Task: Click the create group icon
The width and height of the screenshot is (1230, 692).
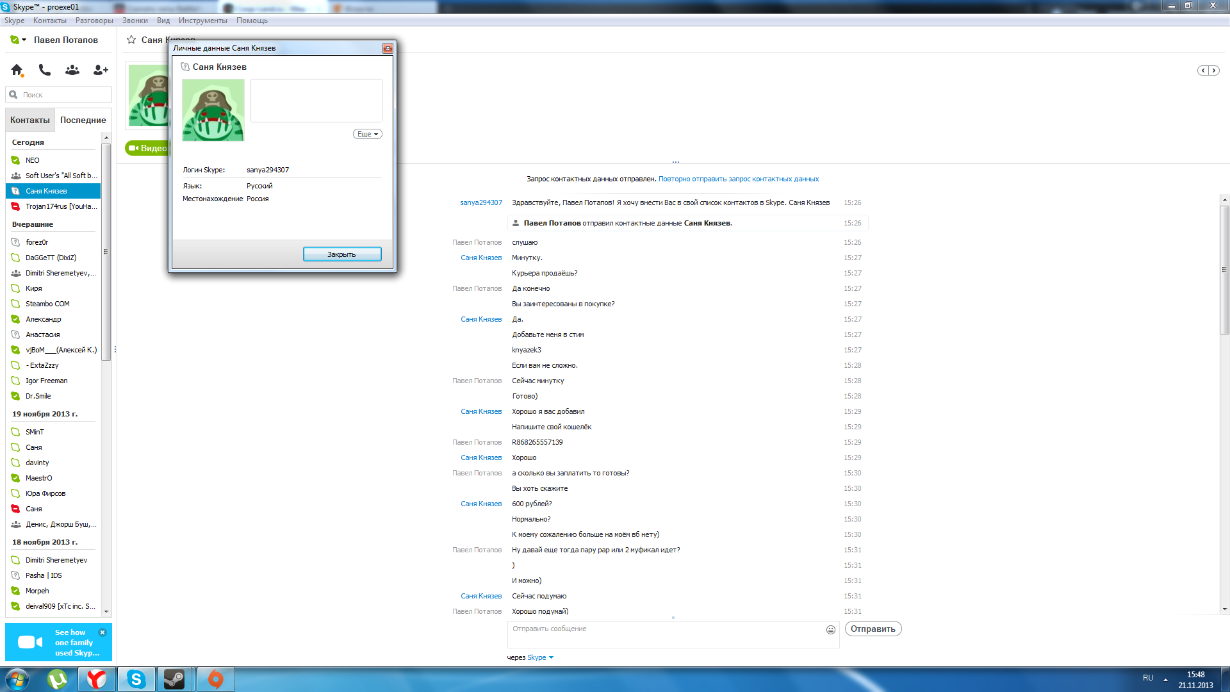Action: click(x=72, y=70)
